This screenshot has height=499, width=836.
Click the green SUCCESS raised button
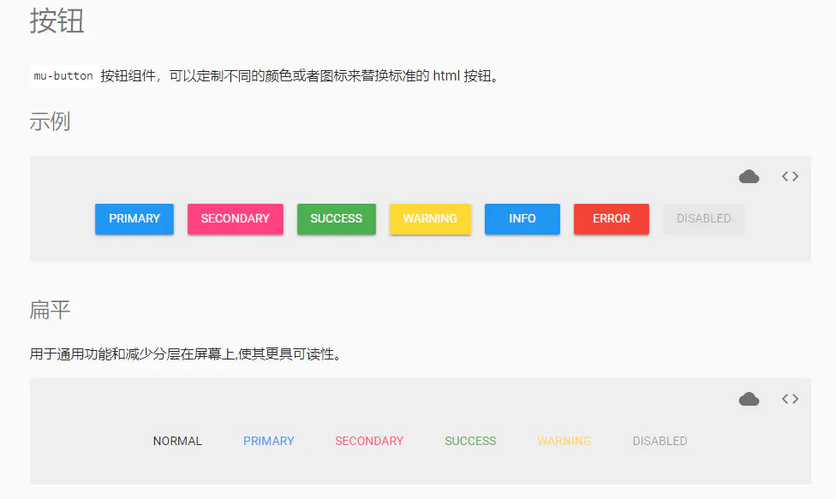(336, 219)
